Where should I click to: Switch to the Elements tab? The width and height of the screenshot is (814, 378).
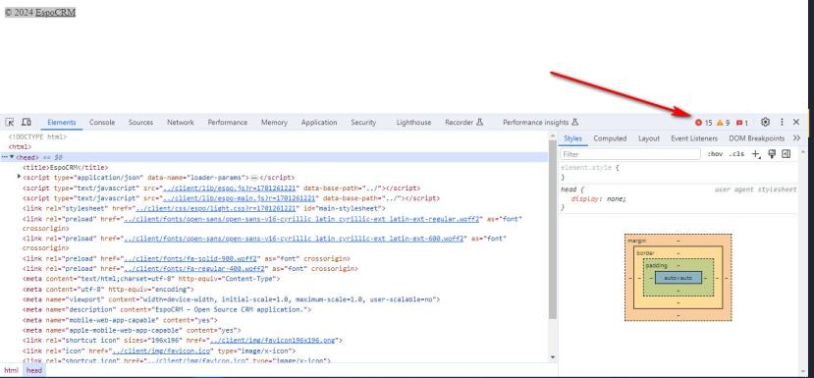[x=62, y=123]
